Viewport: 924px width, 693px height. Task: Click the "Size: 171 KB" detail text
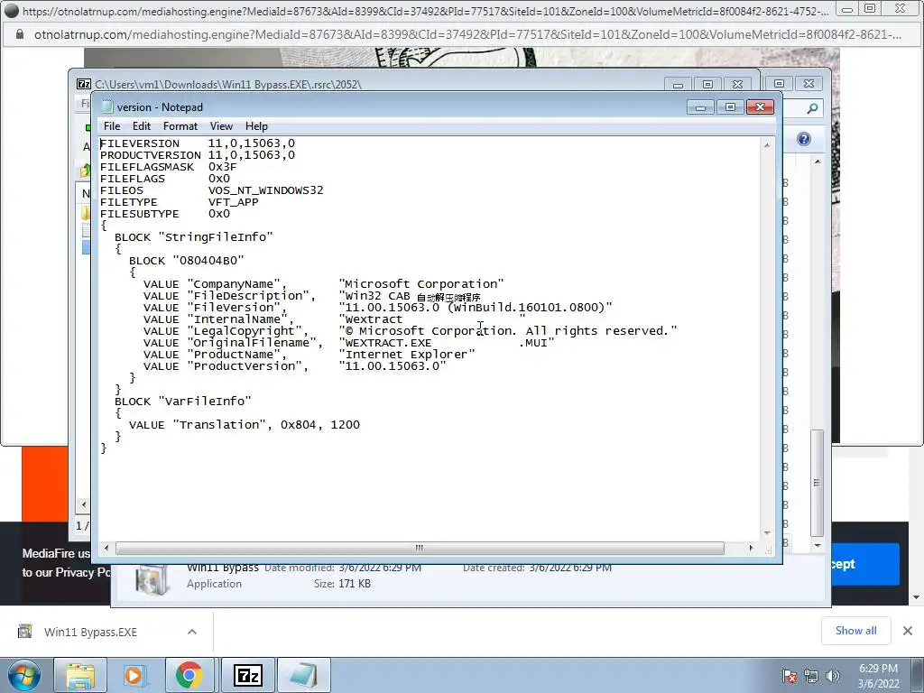tap(342, 584)
